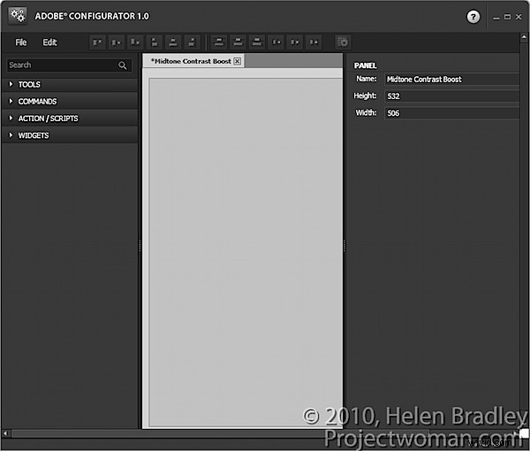Image resolution: width=530 pixels, height=451 pixels.
Task: Click the distribute left edges icon
Action: [x=276, y=42]
